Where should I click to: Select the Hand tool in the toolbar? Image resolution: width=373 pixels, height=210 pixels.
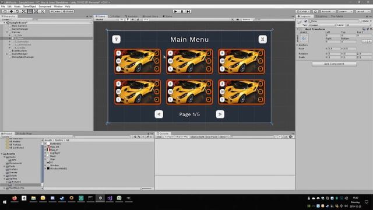click(x=5, y=11)
